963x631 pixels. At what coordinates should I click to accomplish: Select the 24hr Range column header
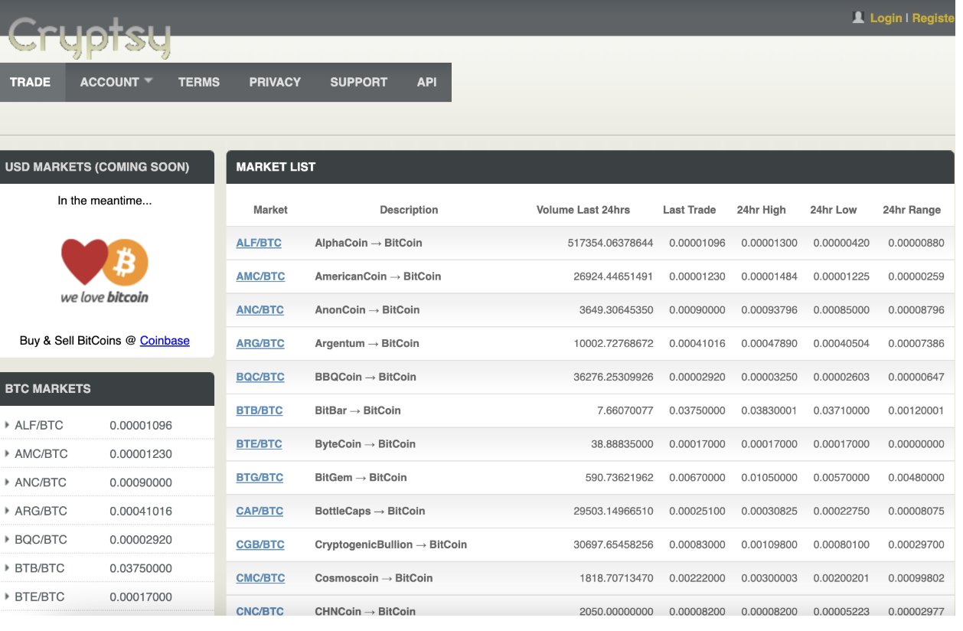pyautogui.click(x=912, y=210)
